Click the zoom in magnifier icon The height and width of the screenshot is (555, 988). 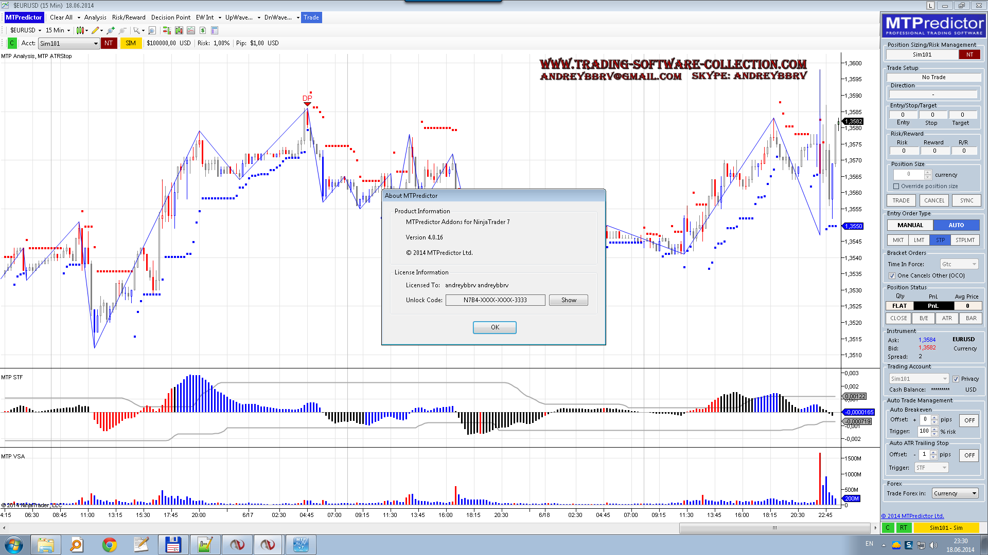coord(110,30)
